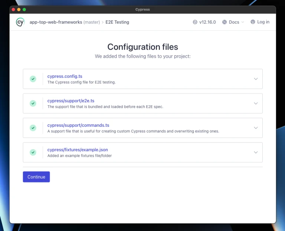Open cypress/support/e2e.ts file entry
This screenshot has height=231, width=285.
click(71, 101)
